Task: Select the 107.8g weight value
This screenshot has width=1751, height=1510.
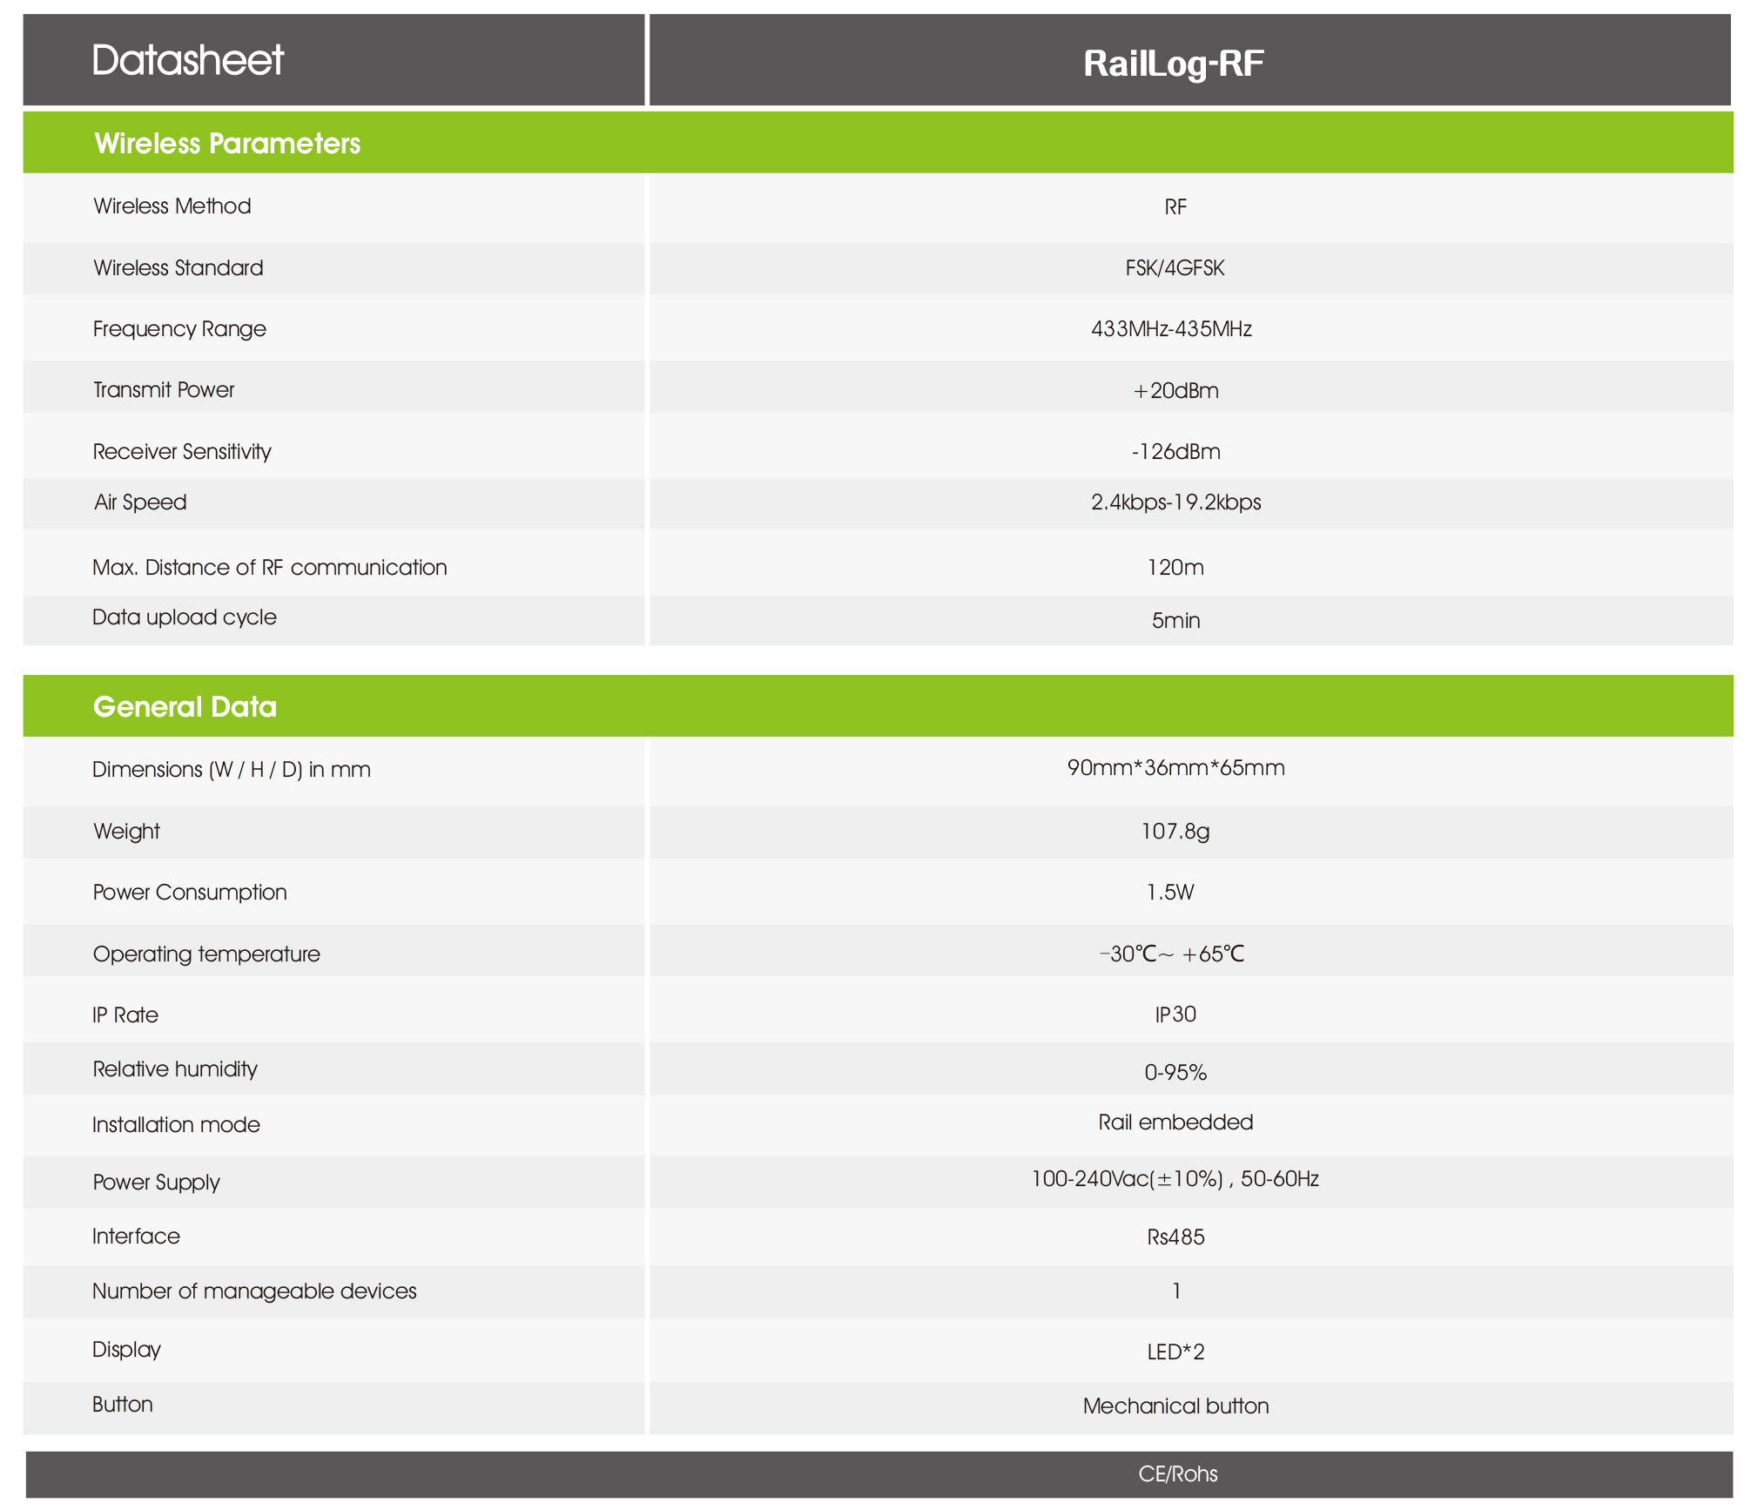Action: tap(1175, 832)
